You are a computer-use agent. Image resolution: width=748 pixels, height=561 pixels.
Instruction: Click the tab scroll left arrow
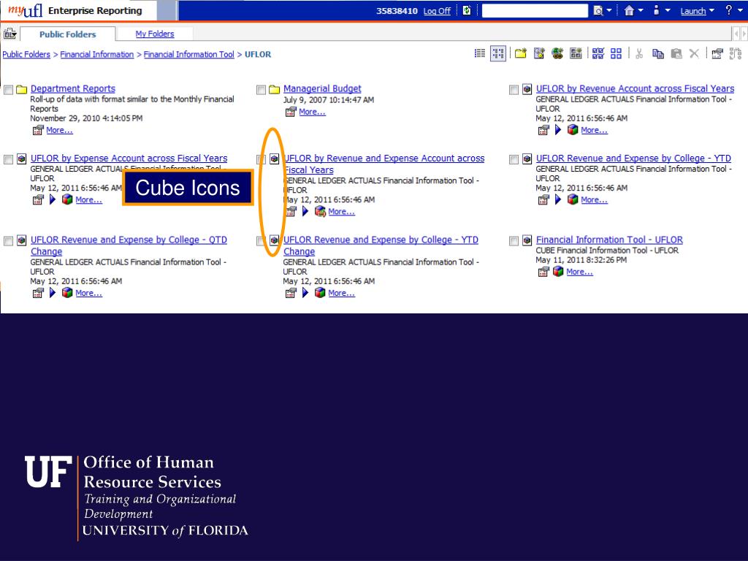736,34
